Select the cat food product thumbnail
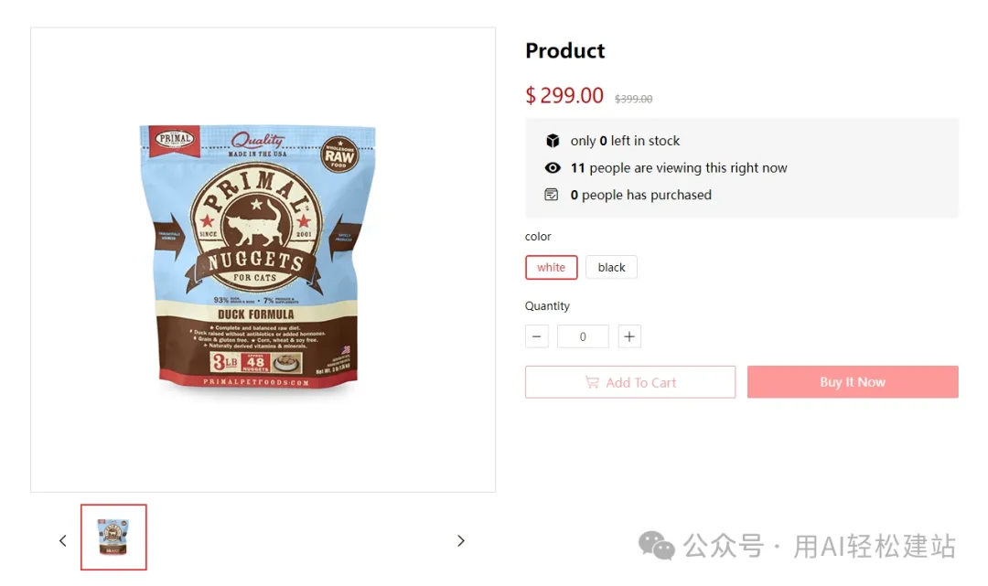Viewport: 988px width, 586px height. click(113, 538)
